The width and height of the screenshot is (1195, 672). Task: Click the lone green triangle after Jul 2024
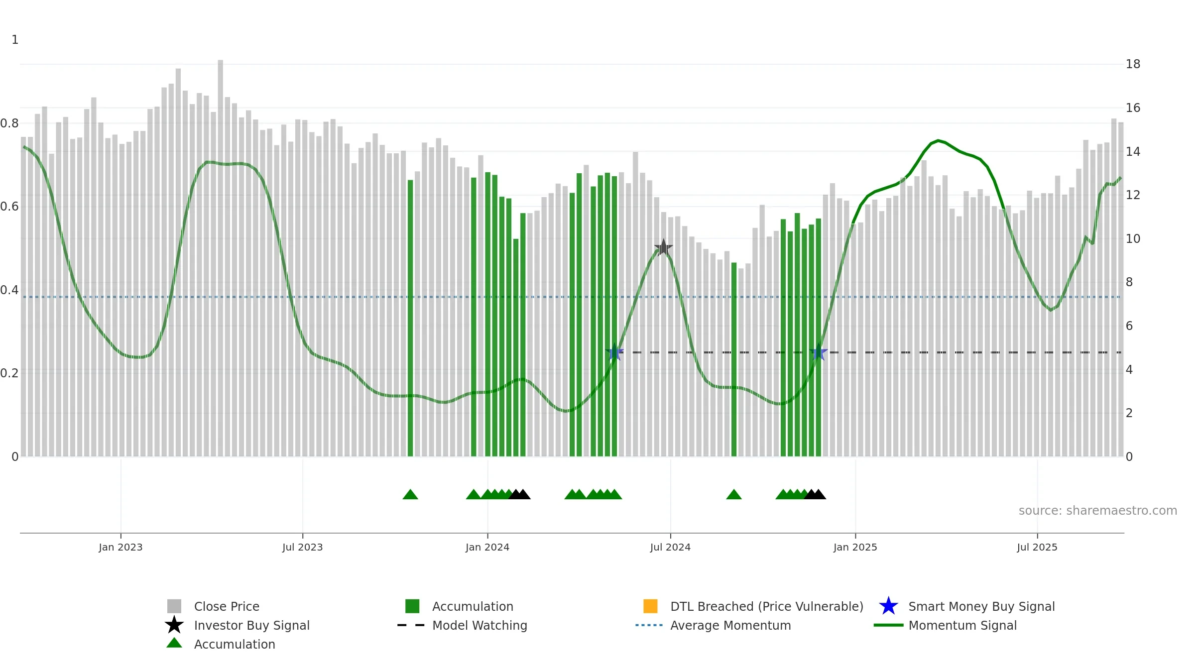point(734,494)
